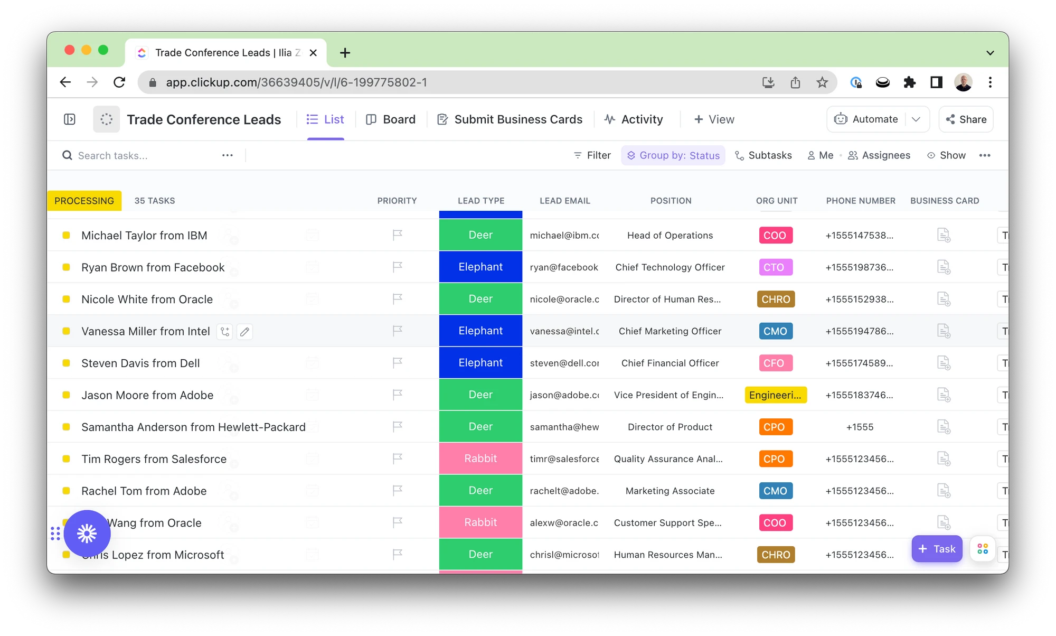Toggle the Subtasks display
Viewport: 1056px width, 636px height.
pos(763,155)
